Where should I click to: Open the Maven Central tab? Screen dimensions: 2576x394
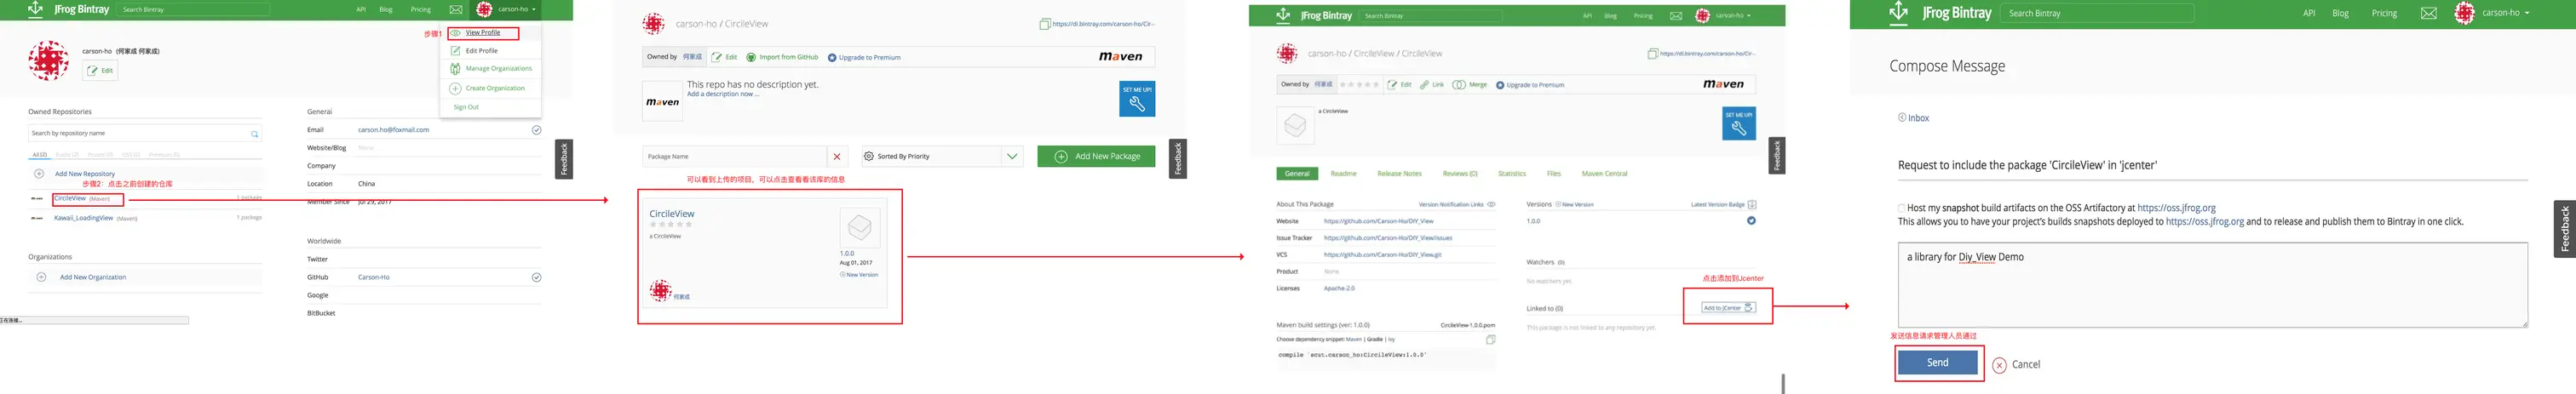point(1604,174)
